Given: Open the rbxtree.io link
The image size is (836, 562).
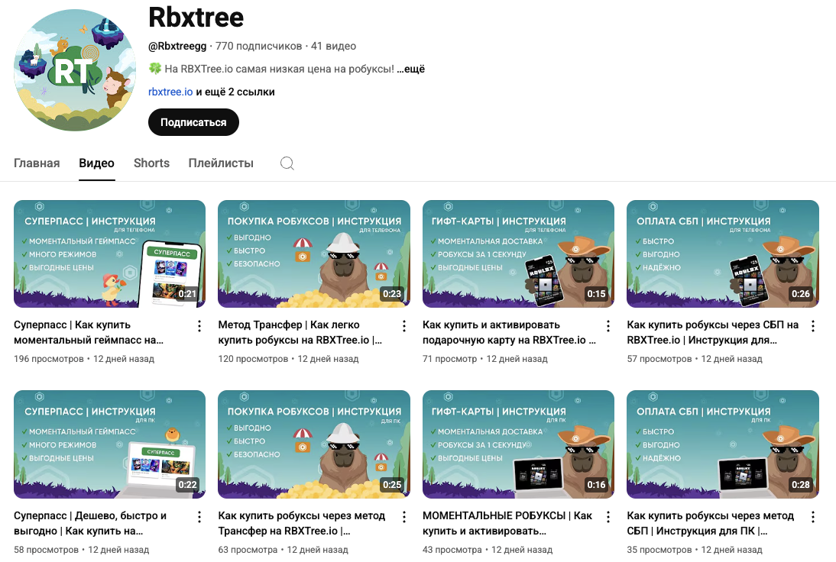Looking at the screenshot, I should 170,92.
